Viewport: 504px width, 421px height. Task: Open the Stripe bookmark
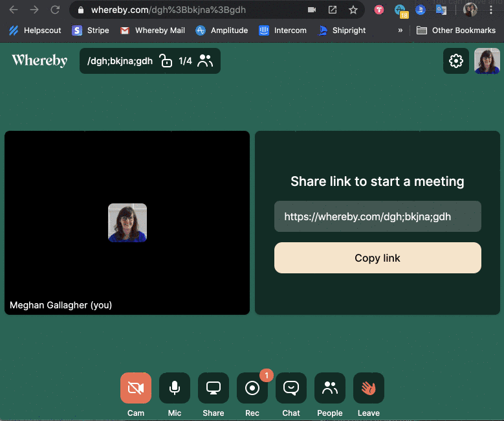(x=91, y=30)
